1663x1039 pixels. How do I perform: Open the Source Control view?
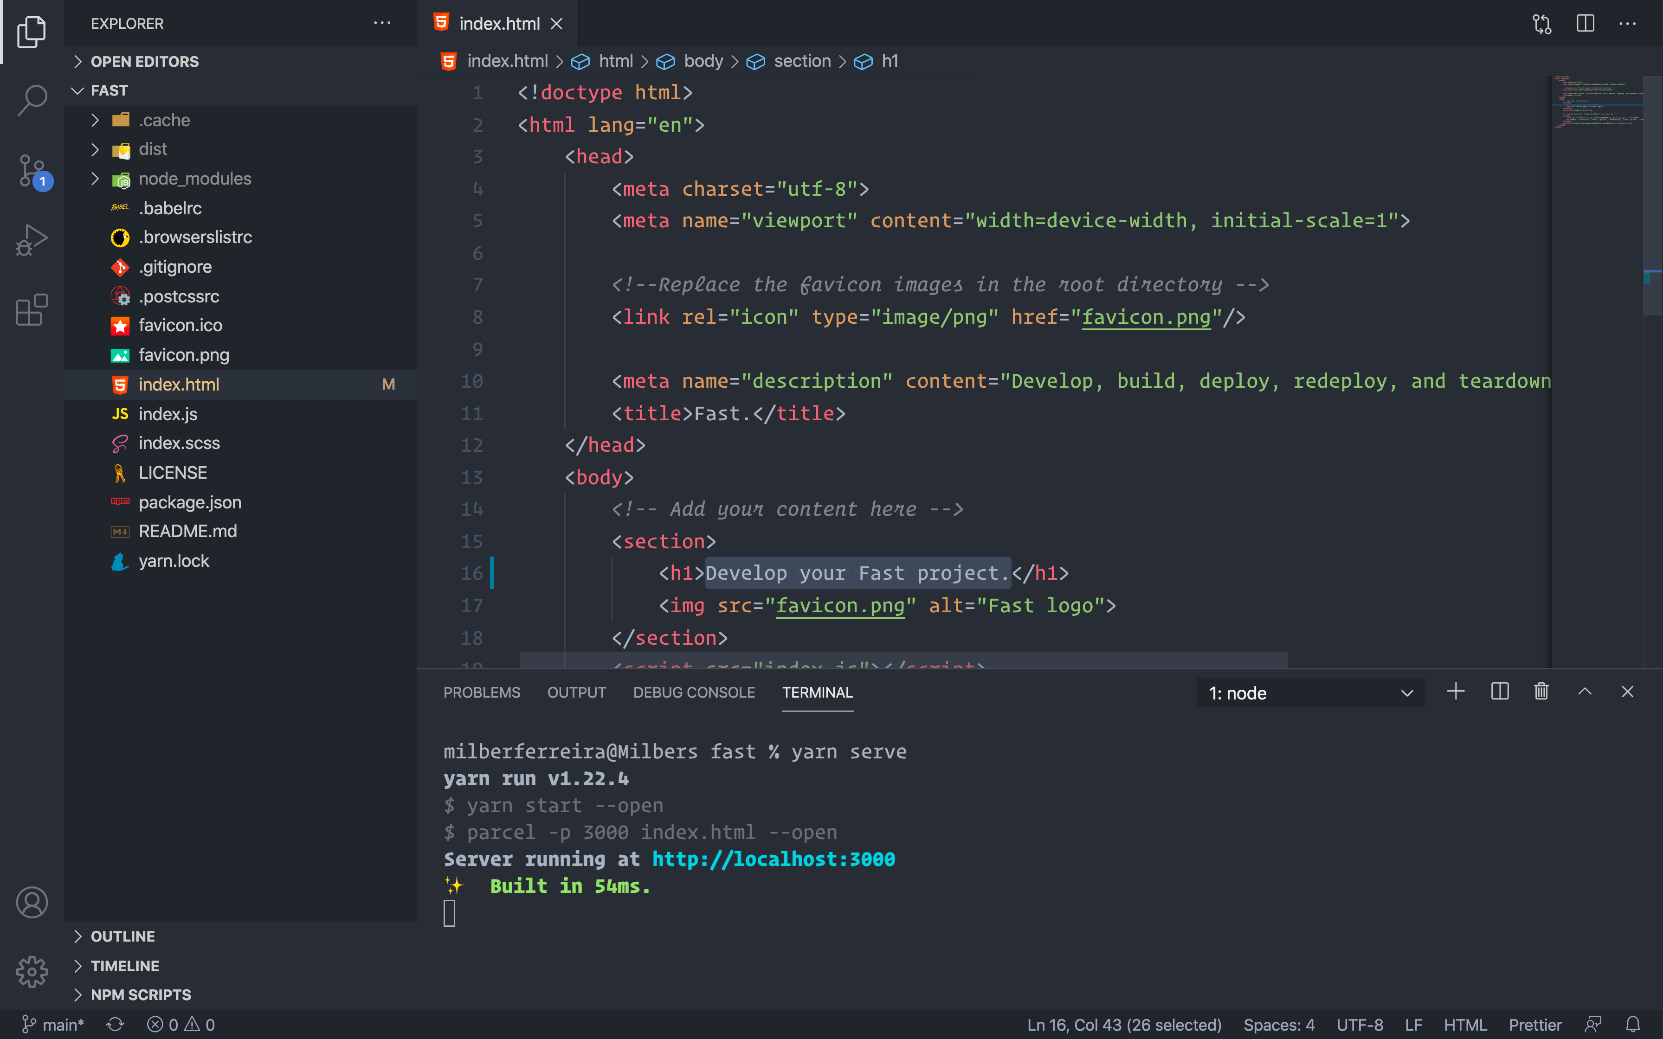pyautogui.click(x=32, y=170)
